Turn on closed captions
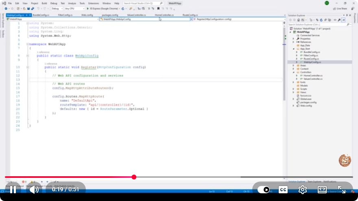Viewport: 358px width, 201px height. pyautogui.click(x=283, y=190)
